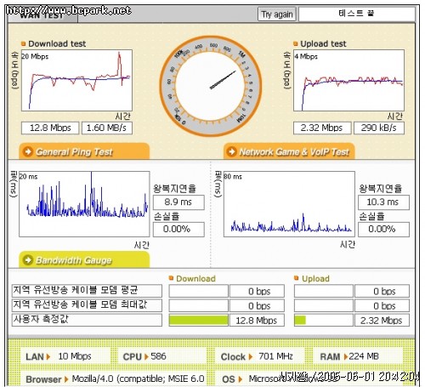Viewport: 425px width, 387px height.
Task: Click the CPU arrow icon
Action: pyautogui.click(x=146, y=356)
